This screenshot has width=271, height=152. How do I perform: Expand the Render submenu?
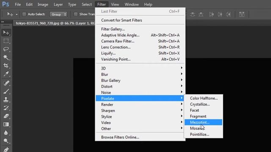pyautogui.click(x=140, y=104)
